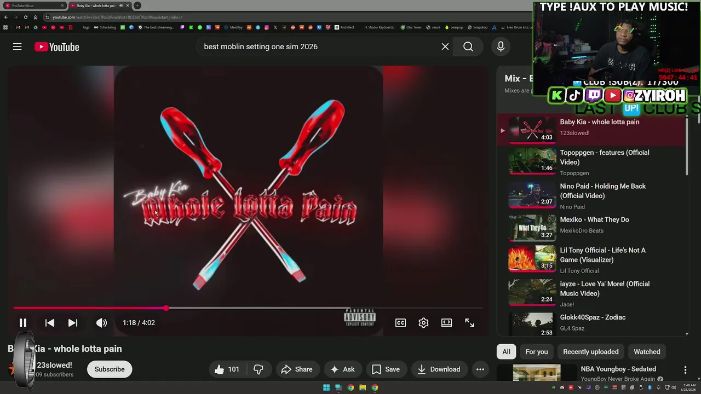
Task: Skip back to the previous video
Action: [x=49, y=323]
